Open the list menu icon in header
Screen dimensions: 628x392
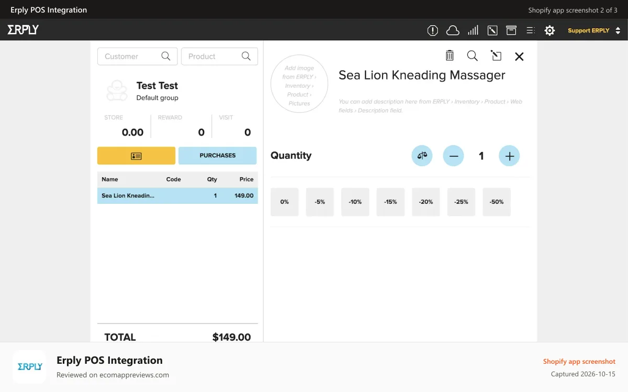coord(530,30)
